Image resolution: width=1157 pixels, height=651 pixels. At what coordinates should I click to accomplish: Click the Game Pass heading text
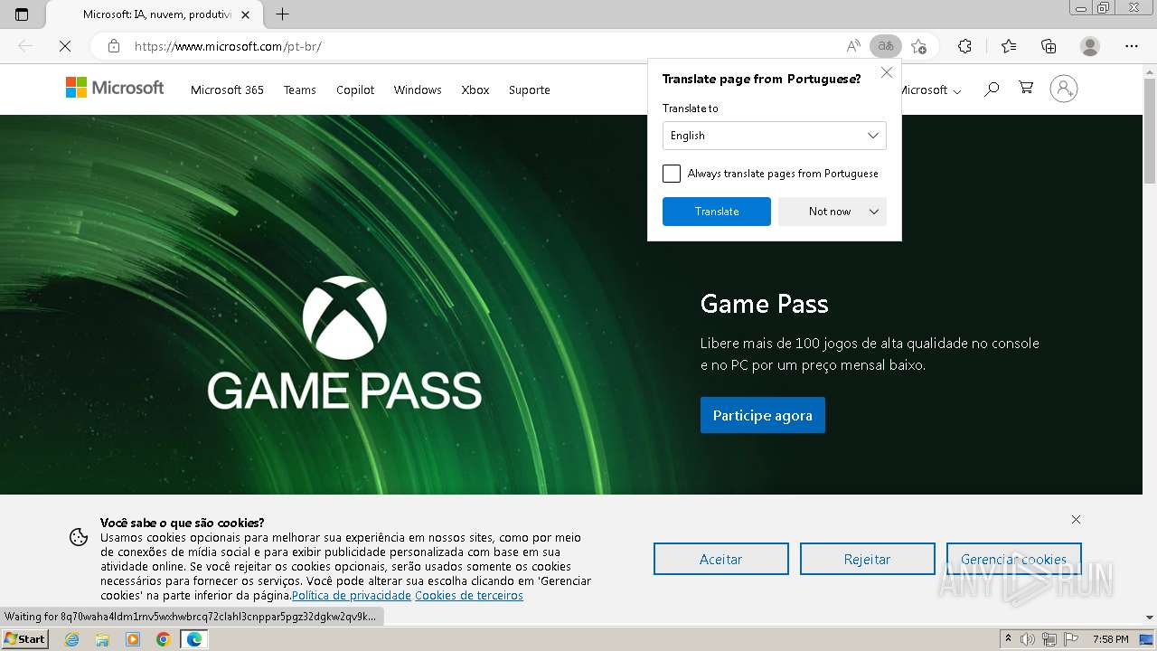pos(765,304)
